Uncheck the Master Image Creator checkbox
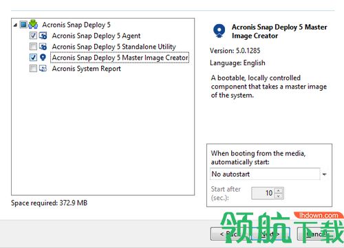The height and width of the screenshot is (248, 344). point(33,57)
